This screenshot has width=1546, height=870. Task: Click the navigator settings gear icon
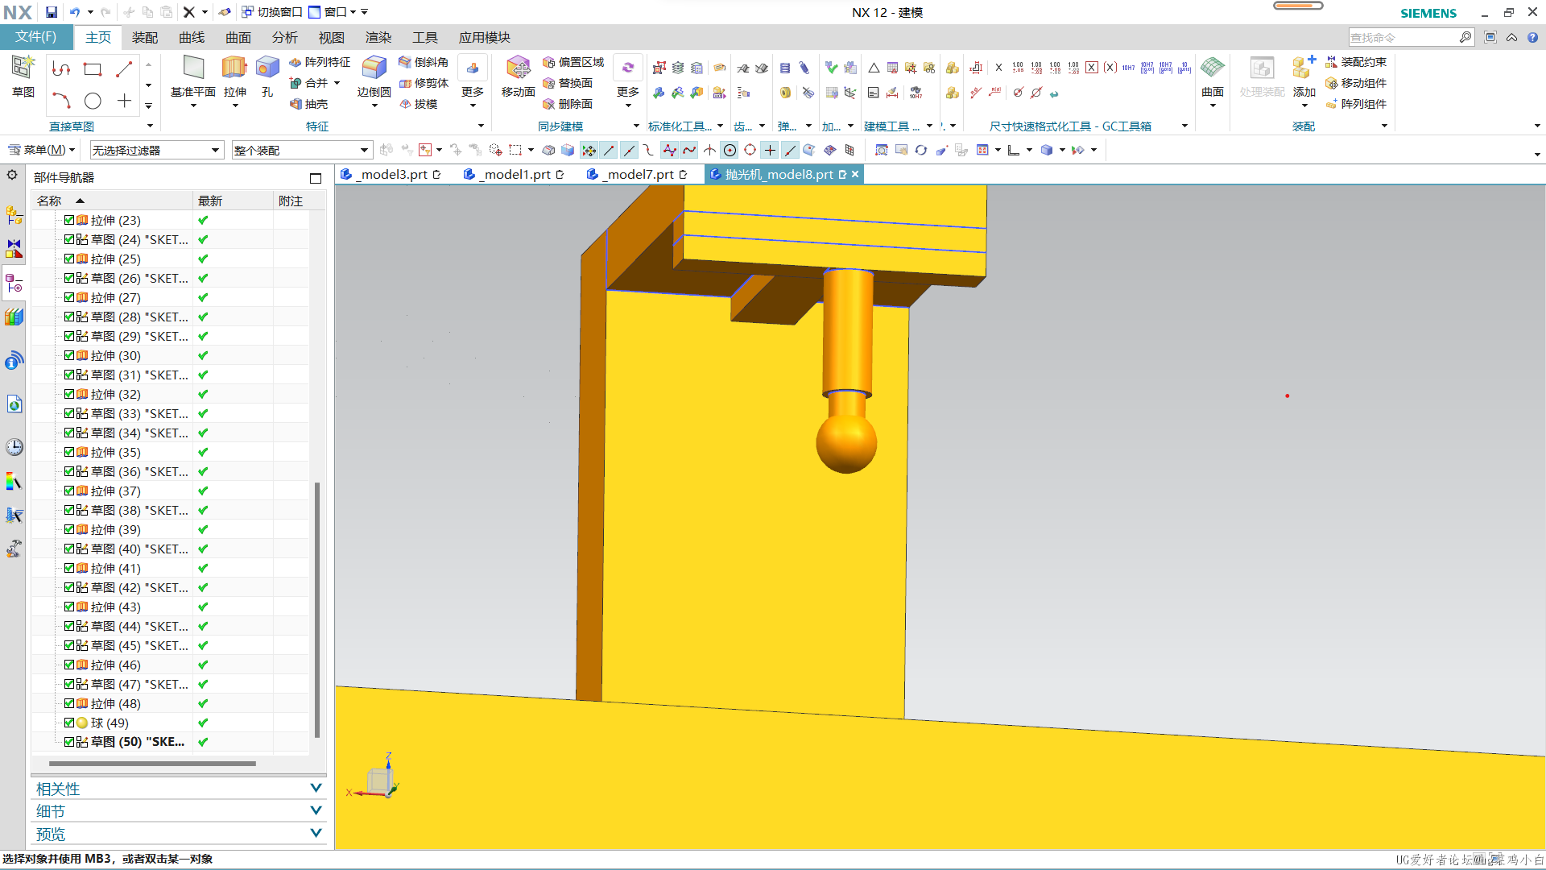point(12,174)
